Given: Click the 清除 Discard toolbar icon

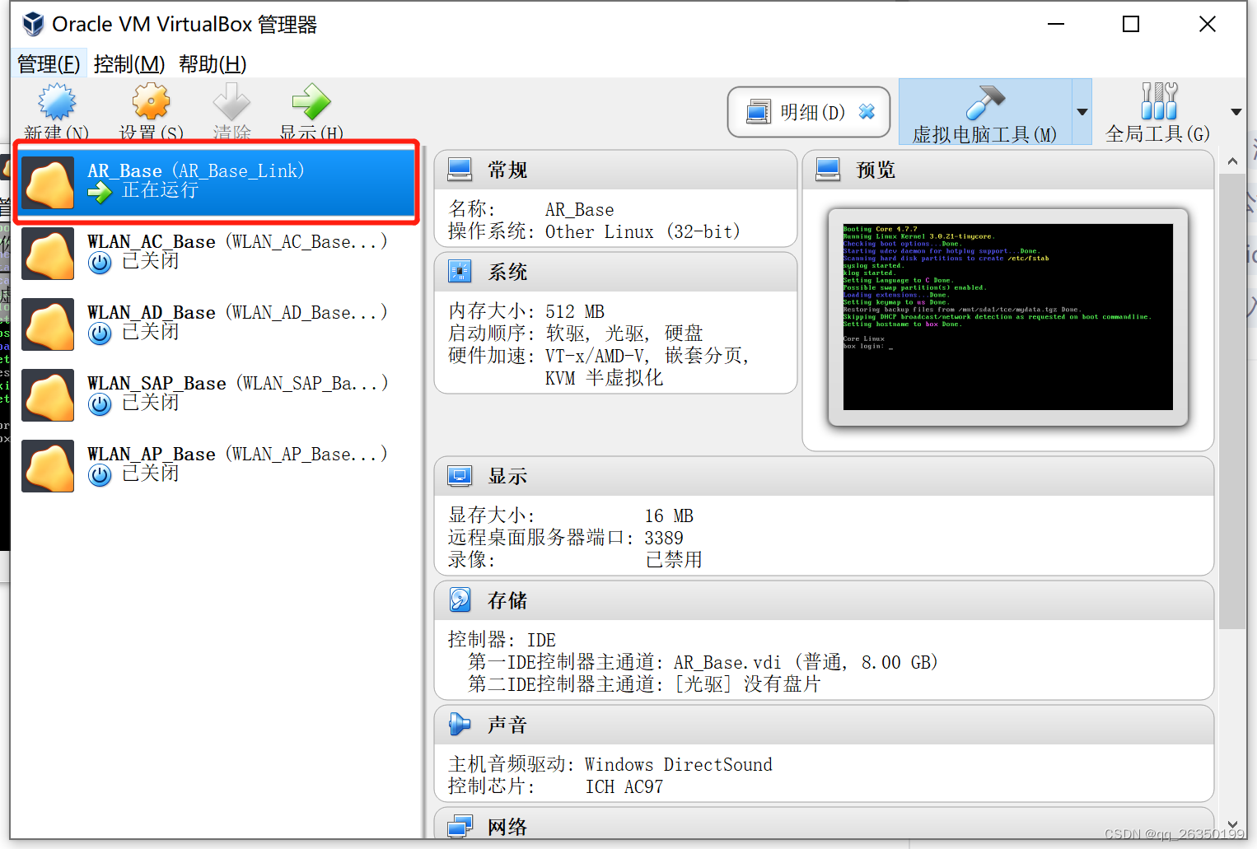Looking at the screenshot, I should pos(231,102).
